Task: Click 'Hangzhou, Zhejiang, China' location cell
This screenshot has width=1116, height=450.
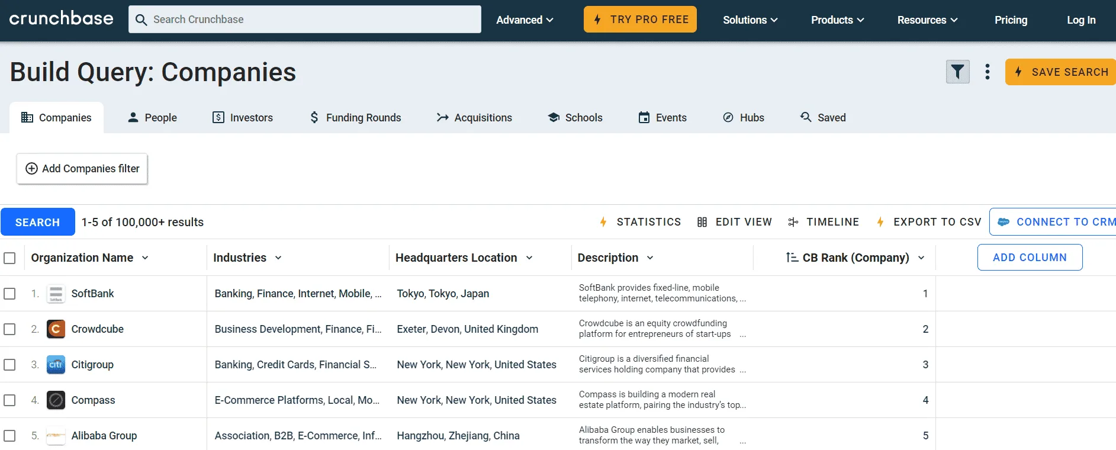Action: [458, 436]
